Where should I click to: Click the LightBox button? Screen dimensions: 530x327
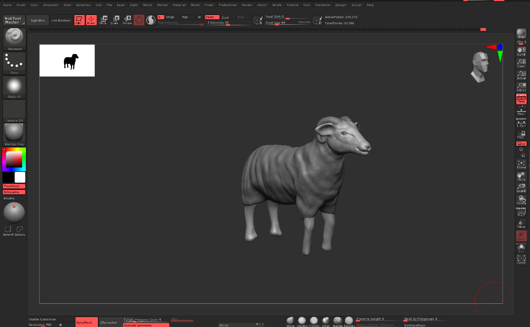coord(38,20)
